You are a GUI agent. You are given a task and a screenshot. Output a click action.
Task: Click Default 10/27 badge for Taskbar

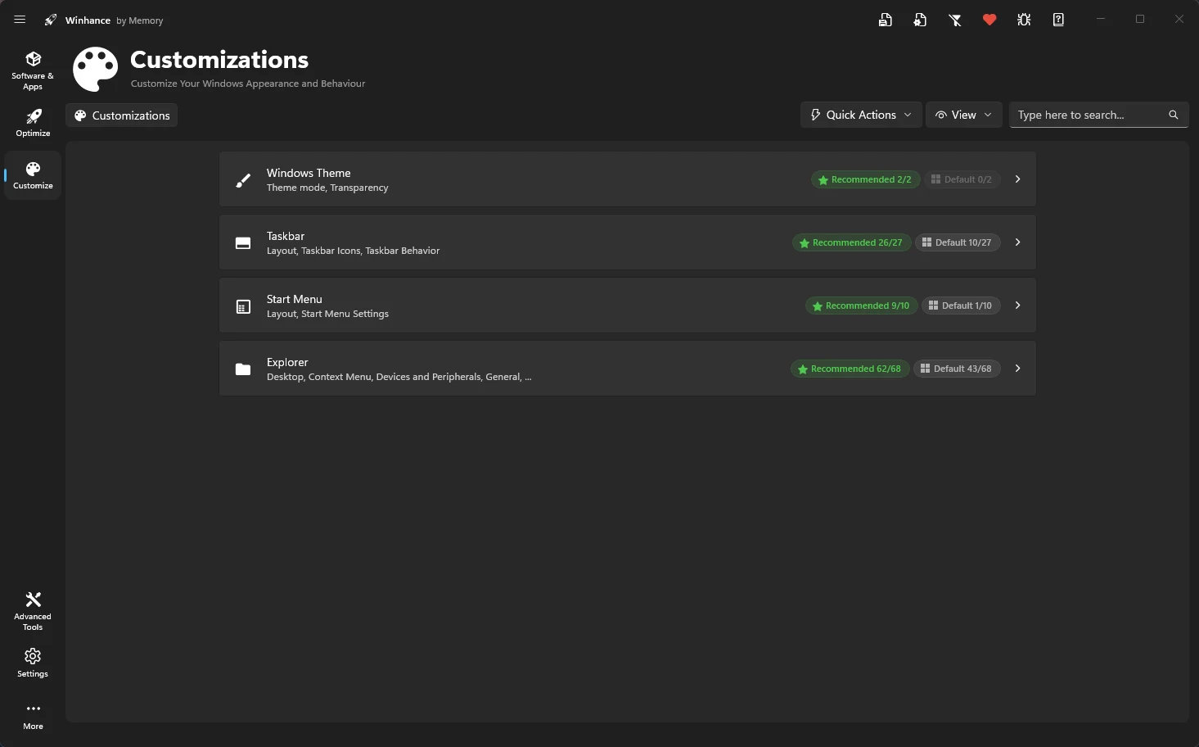pyautogui.click(x=957, y=242)
